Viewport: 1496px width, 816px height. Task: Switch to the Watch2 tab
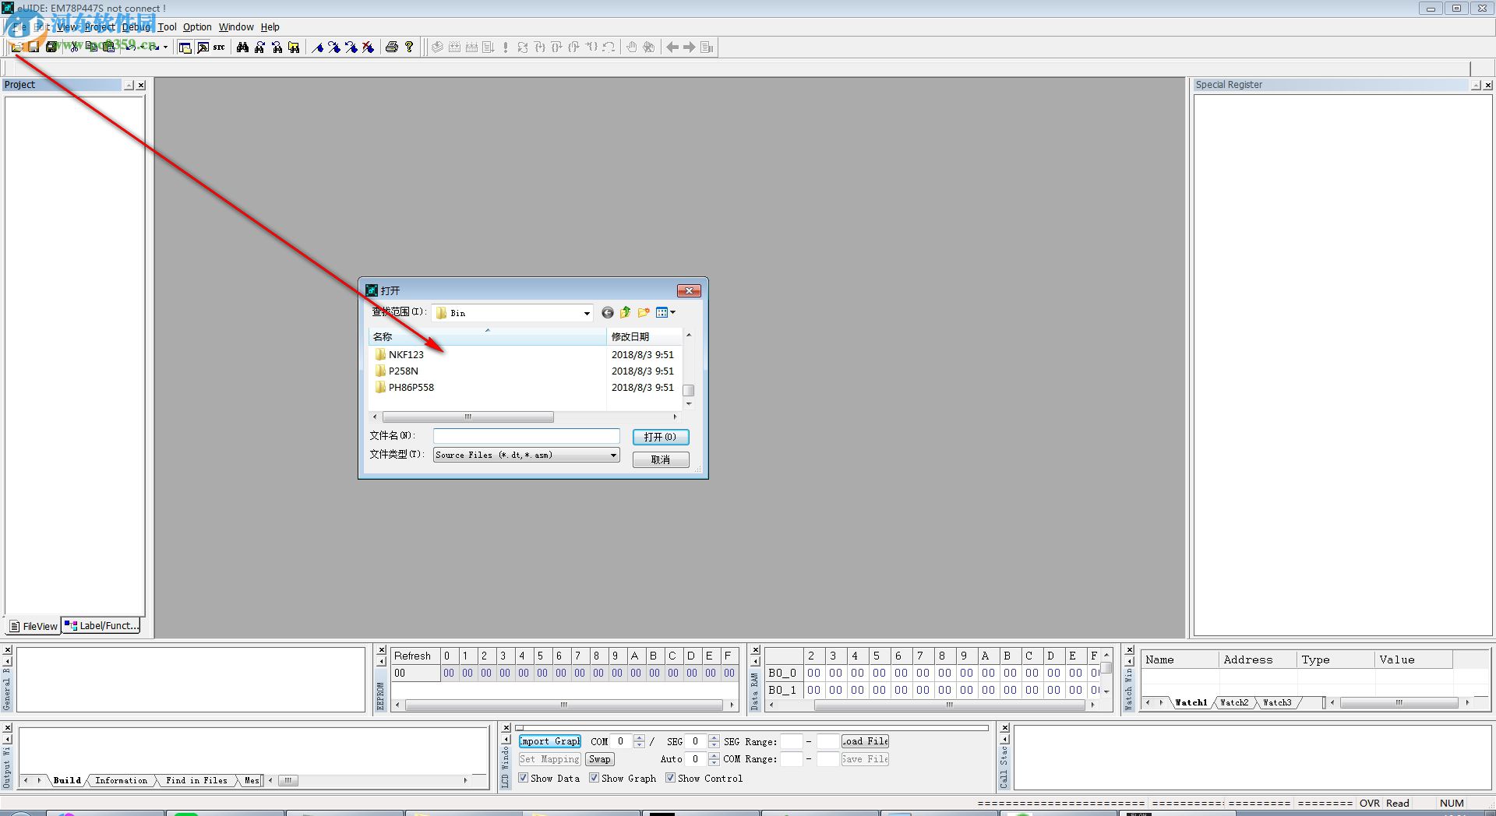pos(1234,702)
